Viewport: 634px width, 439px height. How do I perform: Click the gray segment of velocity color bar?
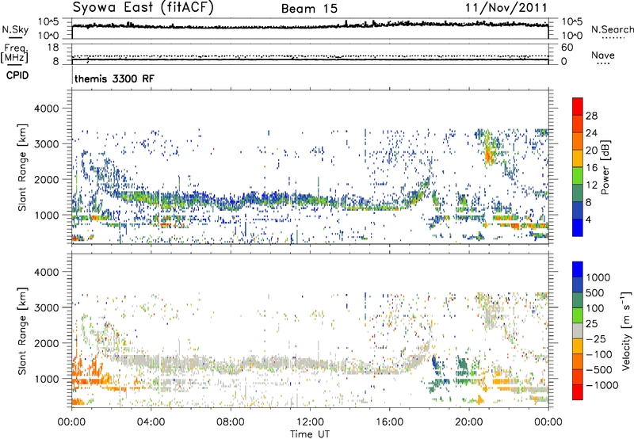[578, 331]
